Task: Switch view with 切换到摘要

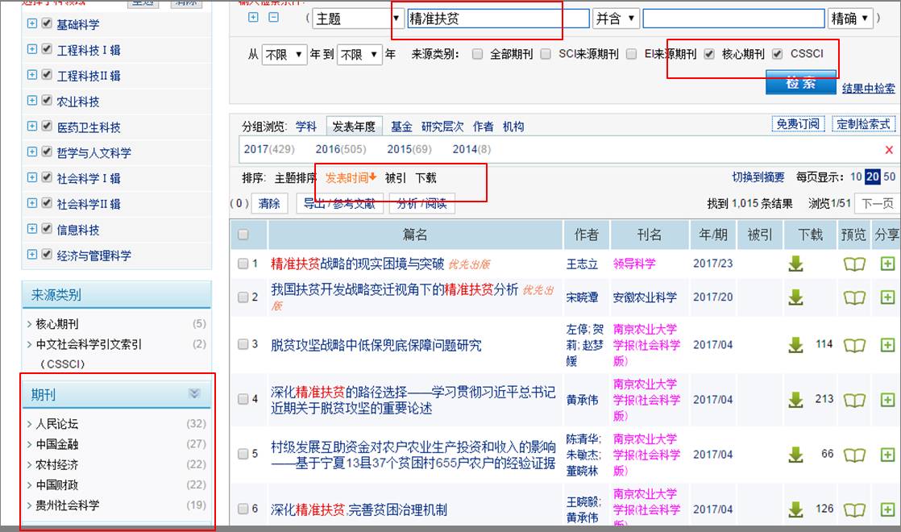Action: click(x=758, y=177)
